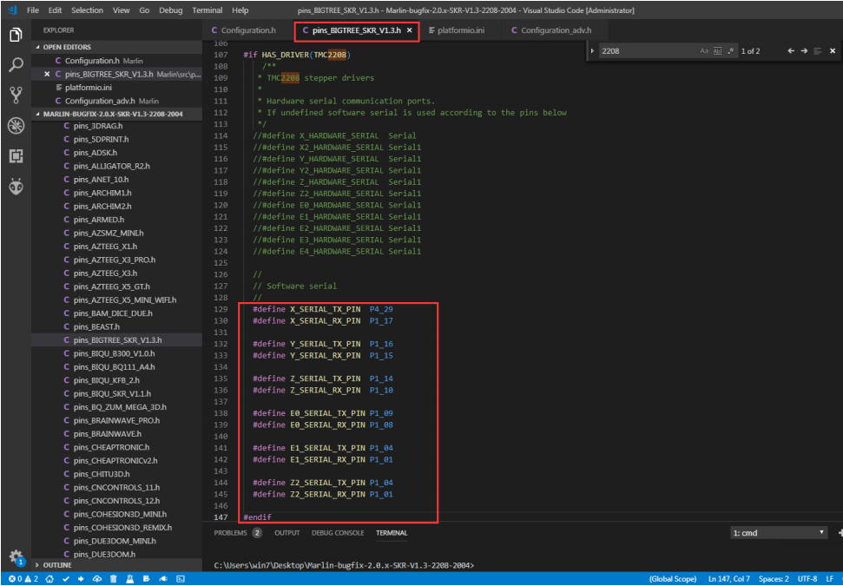The image size is (843, 586).
Task: Toggle Use Regular Expression in find widget
Action: coord(730,51)
